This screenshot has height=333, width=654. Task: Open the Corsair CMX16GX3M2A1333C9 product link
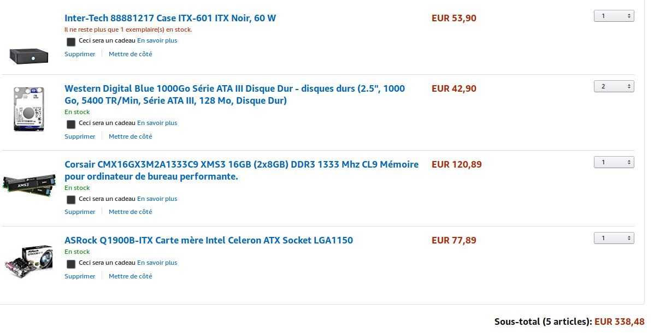[x=241, y=170]
